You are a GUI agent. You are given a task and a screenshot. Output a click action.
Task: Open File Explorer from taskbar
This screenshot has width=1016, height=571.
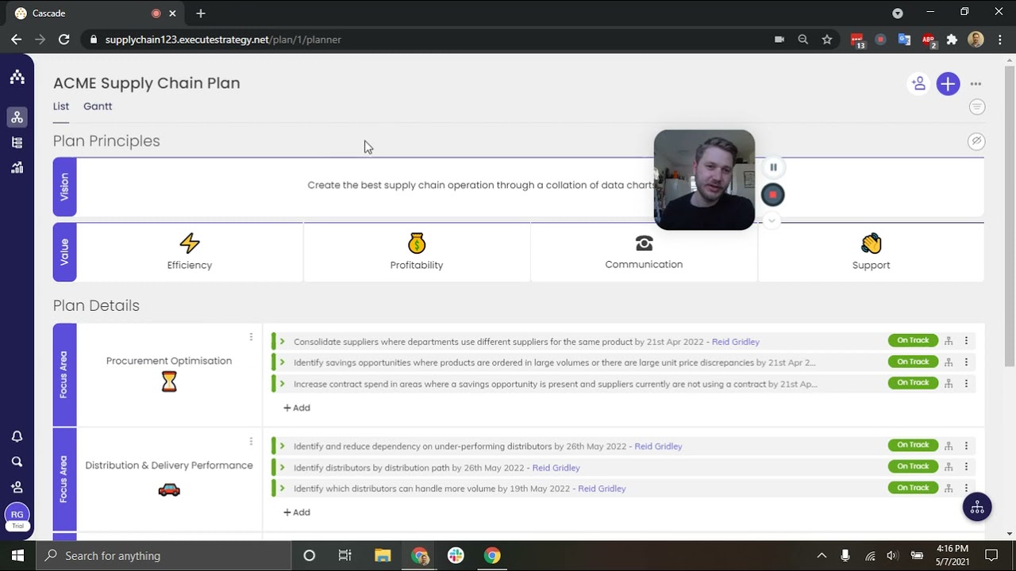(x=383, y=556)
